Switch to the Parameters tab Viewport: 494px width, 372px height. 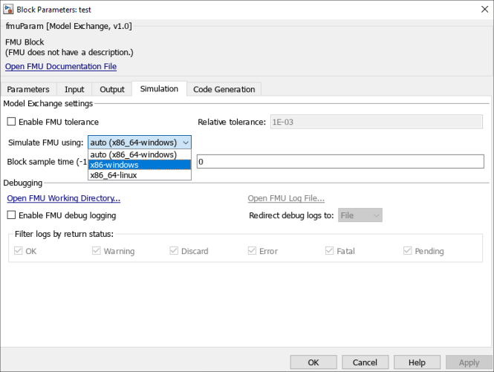pos(28,89)
